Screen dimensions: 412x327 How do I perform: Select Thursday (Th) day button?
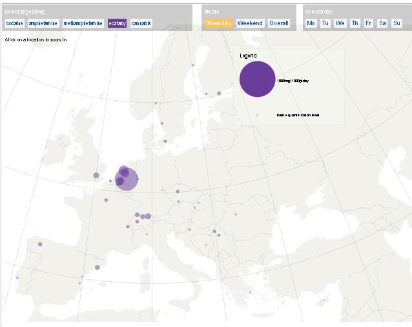[x=355, y=23]
